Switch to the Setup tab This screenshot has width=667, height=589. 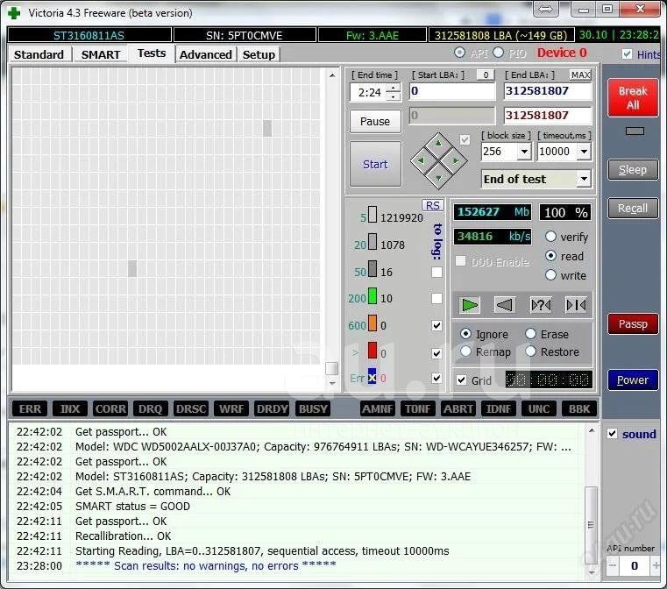click(x=259, y=55)
